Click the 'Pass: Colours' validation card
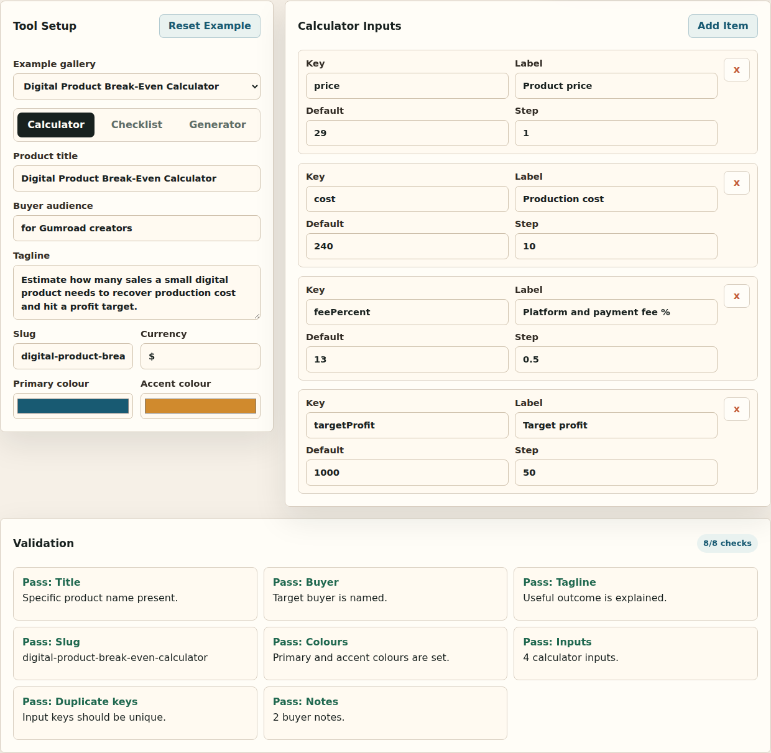 click(386, 654)
